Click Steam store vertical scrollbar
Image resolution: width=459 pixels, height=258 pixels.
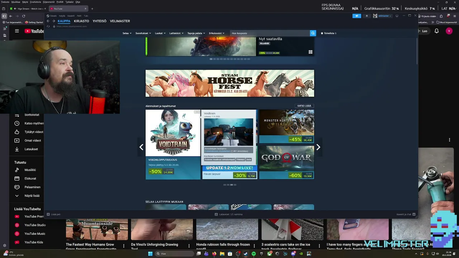417,51
